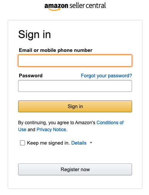Open the Privacy Notice link
The image size is (149, 195).
pyautogui.click(x=51, y=130)
